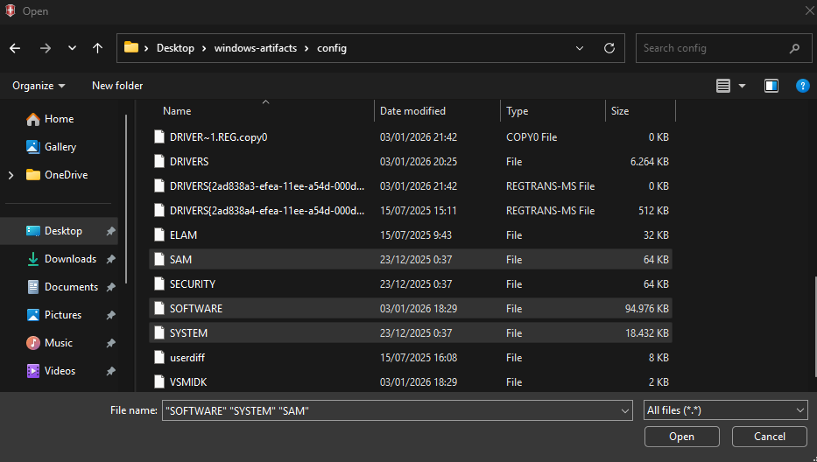Open the All files type dropdown
Viewport: 817px width, 462px height.
point(725,410)
